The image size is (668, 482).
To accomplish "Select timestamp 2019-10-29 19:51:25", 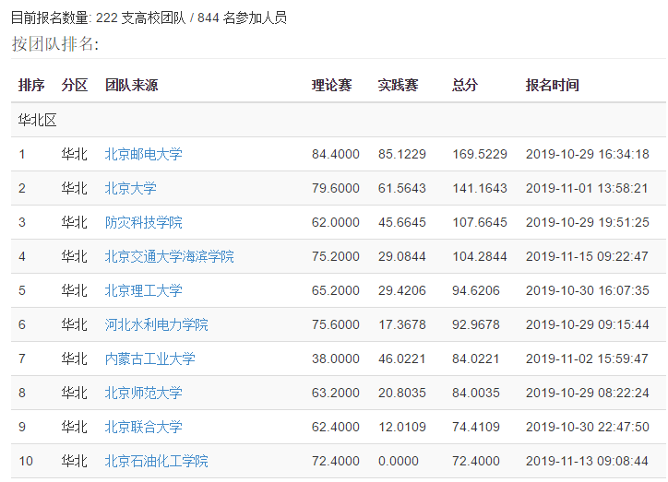I will tap(588, 222).
